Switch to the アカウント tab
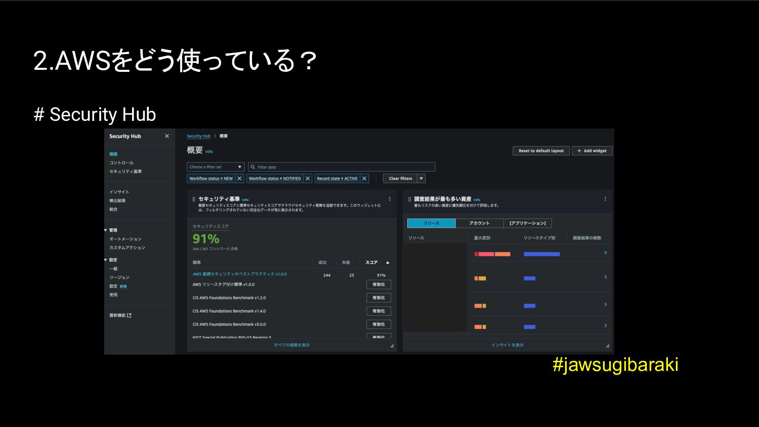759x427 pixels. pyautogui.click(x=479, y=223)
